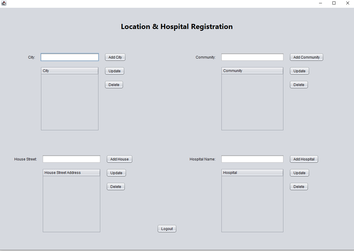Select the City column header
The height and width of the screenshot is (251, 354).
69,71
